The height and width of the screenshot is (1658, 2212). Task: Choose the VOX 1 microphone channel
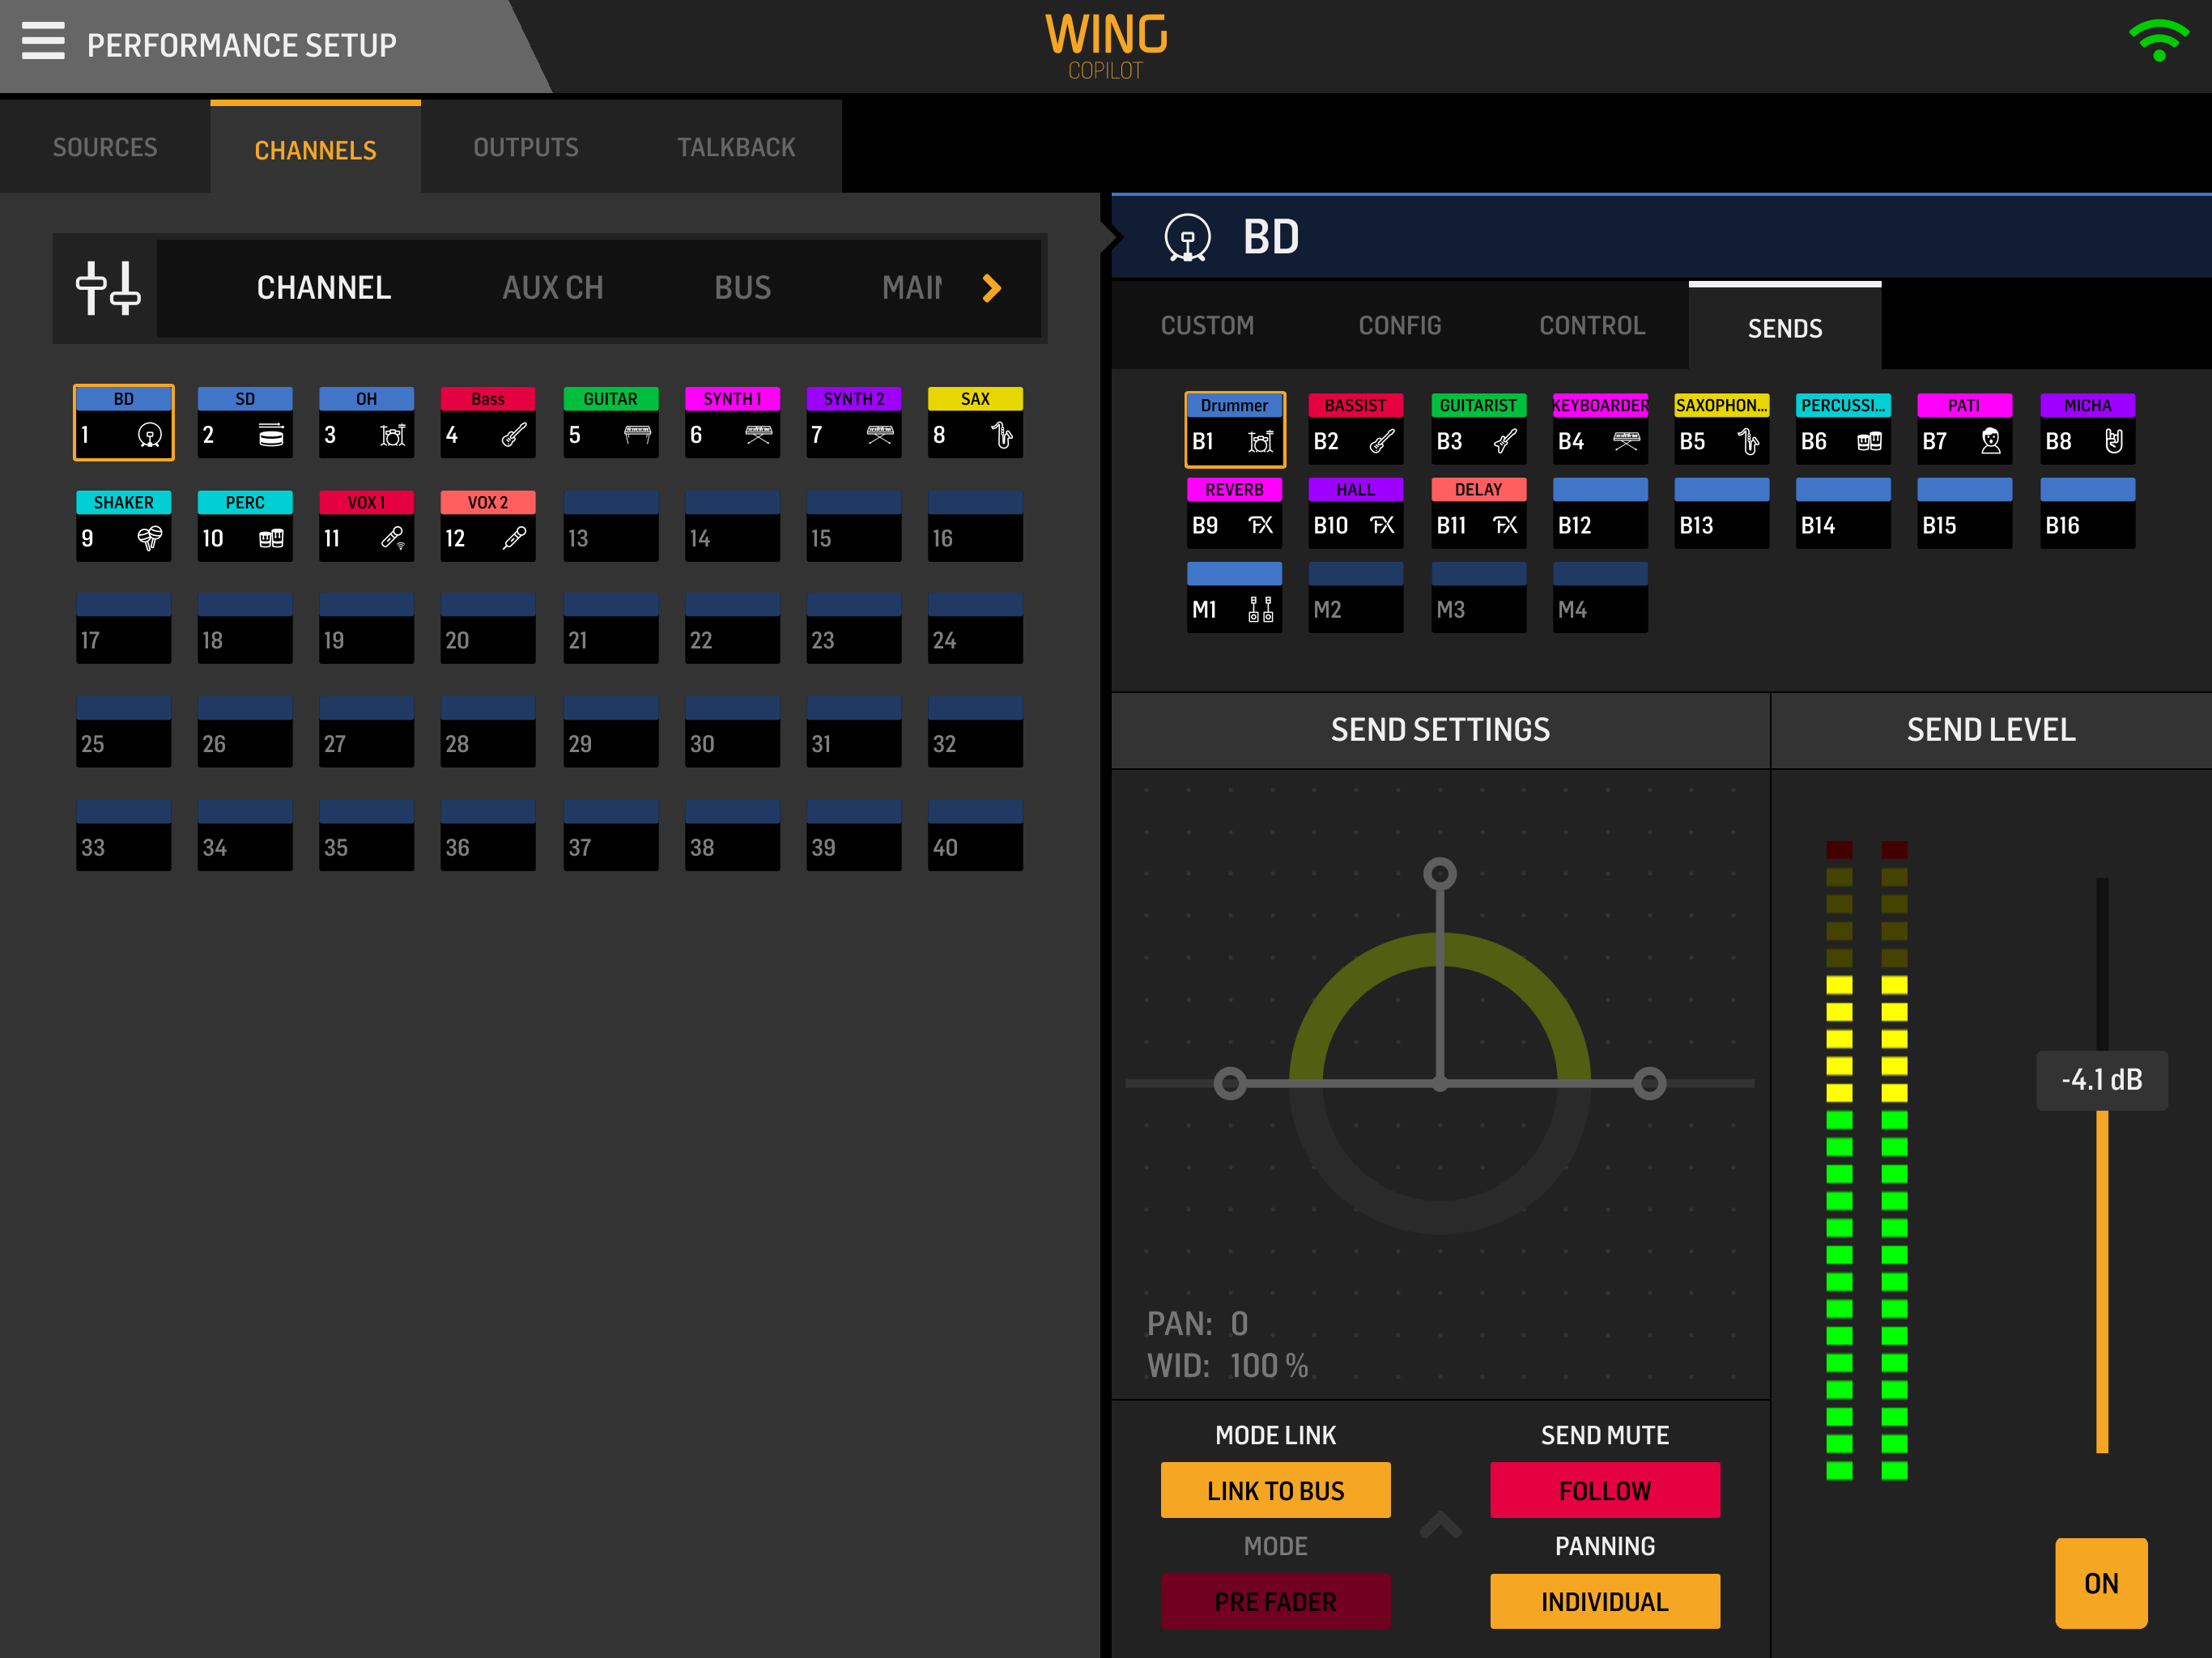pyautogui.click(x=366, y=525)
